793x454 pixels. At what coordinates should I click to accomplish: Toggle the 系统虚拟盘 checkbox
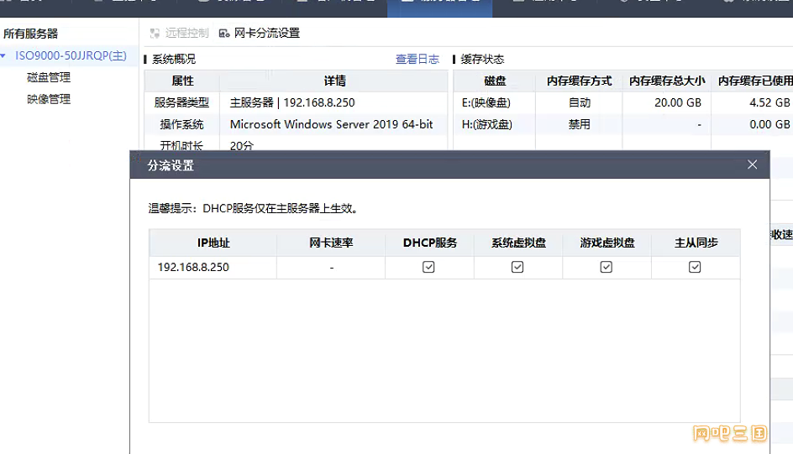[517, 267]
